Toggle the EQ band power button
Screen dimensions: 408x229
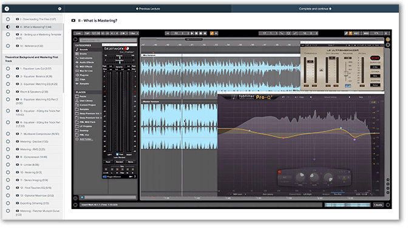pyautogui.click(x=279, y=172)
